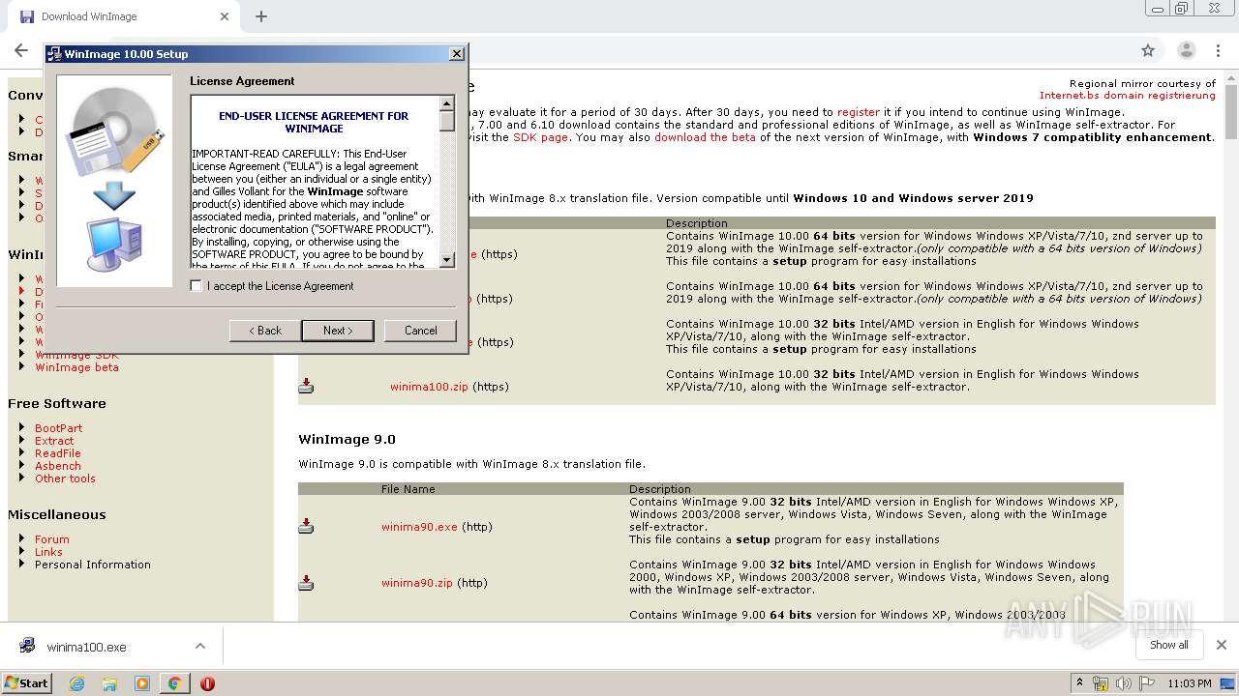Select the Download WinImage browser tab
1239x696 pixels.
[124, 16]
